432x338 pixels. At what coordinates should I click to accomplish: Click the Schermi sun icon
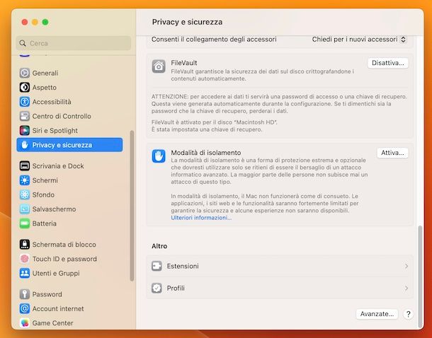[x=25, y=180]
